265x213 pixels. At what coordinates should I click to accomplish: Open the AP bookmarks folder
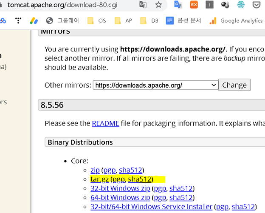click(123, 21)
